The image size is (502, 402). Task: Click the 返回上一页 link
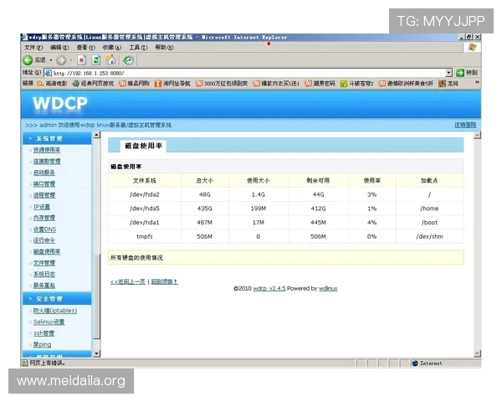pos(127,281)
